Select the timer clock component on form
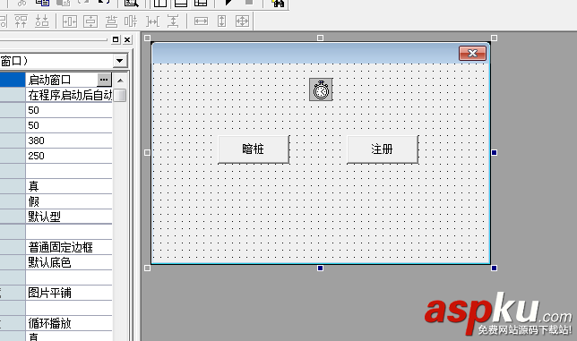 pos(321,90)
